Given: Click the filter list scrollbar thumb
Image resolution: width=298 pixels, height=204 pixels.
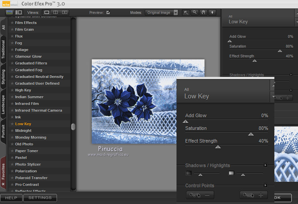Looking at the screenshot, I should (x=73, y=127).
